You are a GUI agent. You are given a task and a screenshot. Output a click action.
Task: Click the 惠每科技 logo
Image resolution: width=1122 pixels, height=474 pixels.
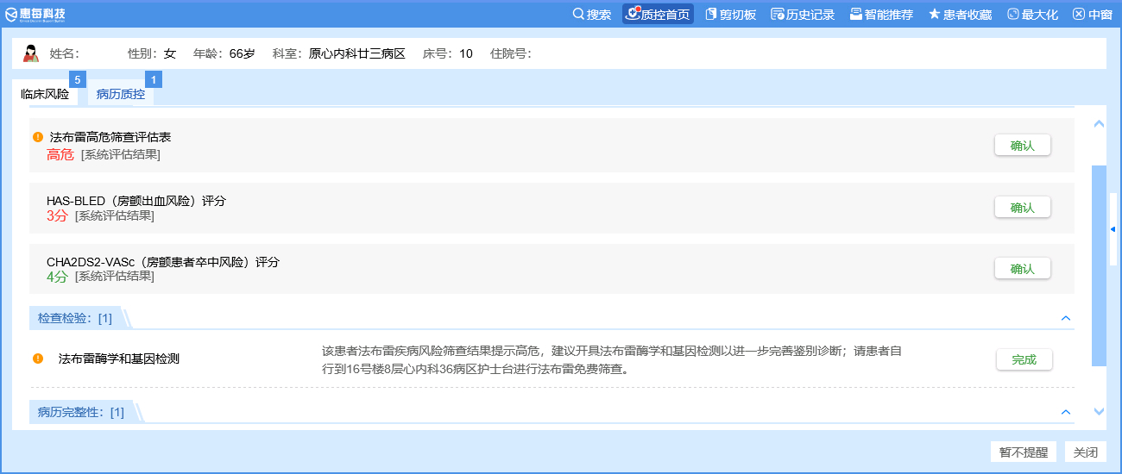(x=35, y=14)
